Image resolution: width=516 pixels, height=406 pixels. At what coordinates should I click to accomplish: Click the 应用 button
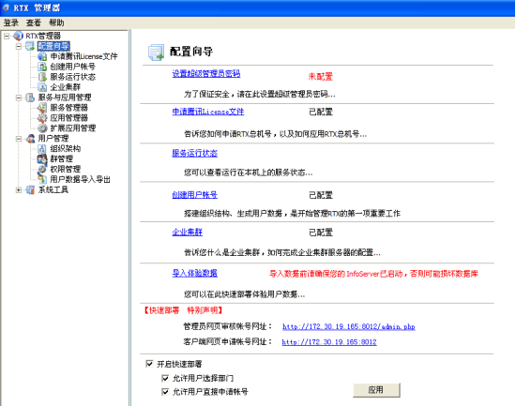tap(376, 390)
